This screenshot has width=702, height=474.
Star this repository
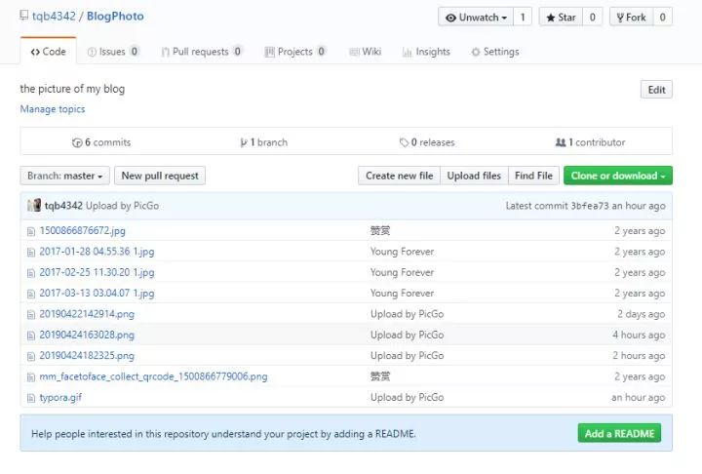(x=561, y=17)
